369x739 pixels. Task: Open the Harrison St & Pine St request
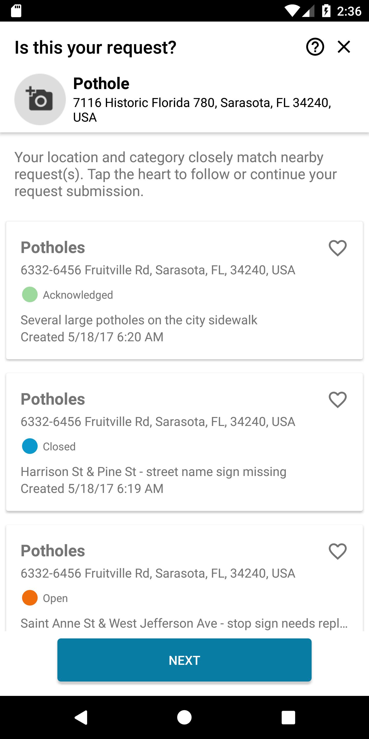pyautogui.click(x=184, y=442)
